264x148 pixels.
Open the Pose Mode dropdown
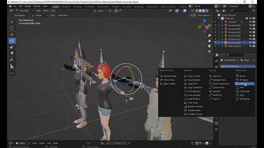(25, 11)
